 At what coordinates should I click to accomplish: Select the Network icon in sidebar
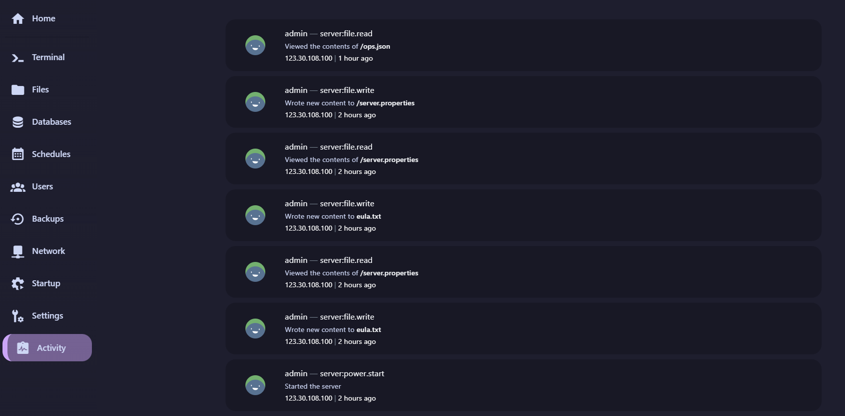point(18,251)
